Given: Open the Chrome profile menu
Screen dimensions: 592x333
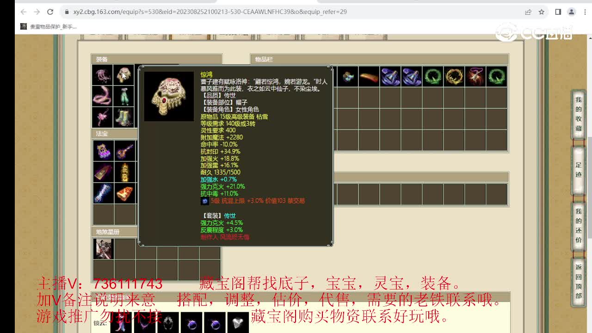Looking at the screenshot, I should pyautogui.click(x=571, y=12).
